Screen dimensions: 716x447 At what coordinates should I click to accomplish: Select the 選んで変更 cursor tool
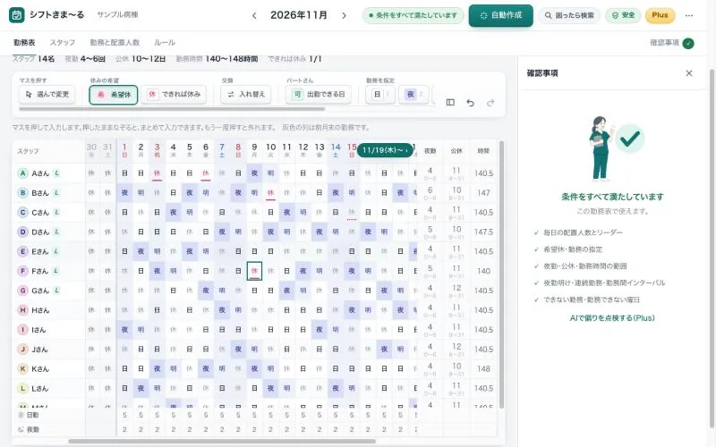[47, 95]
